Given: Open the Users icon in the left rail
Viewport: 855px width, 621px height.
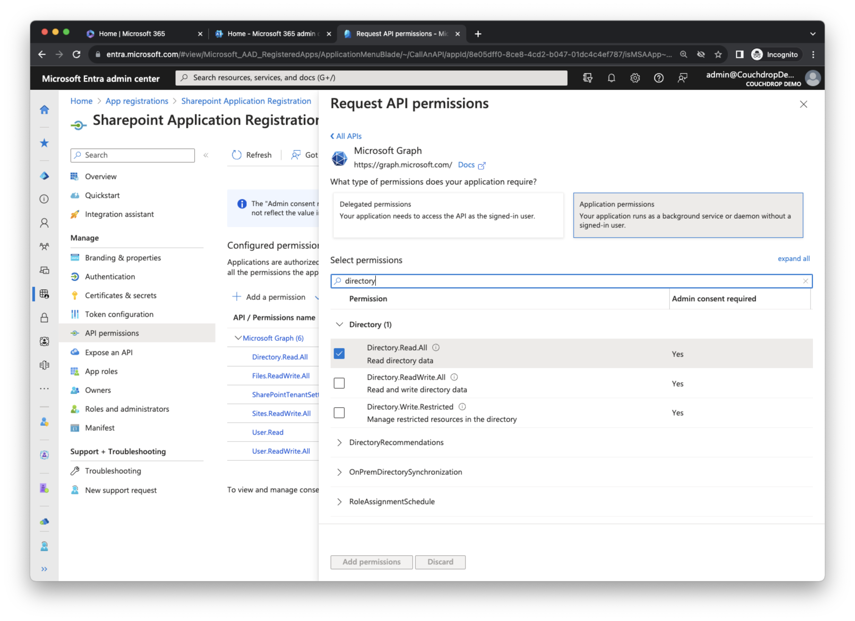Looking at the screenshot, I should [x=44, y=223].
